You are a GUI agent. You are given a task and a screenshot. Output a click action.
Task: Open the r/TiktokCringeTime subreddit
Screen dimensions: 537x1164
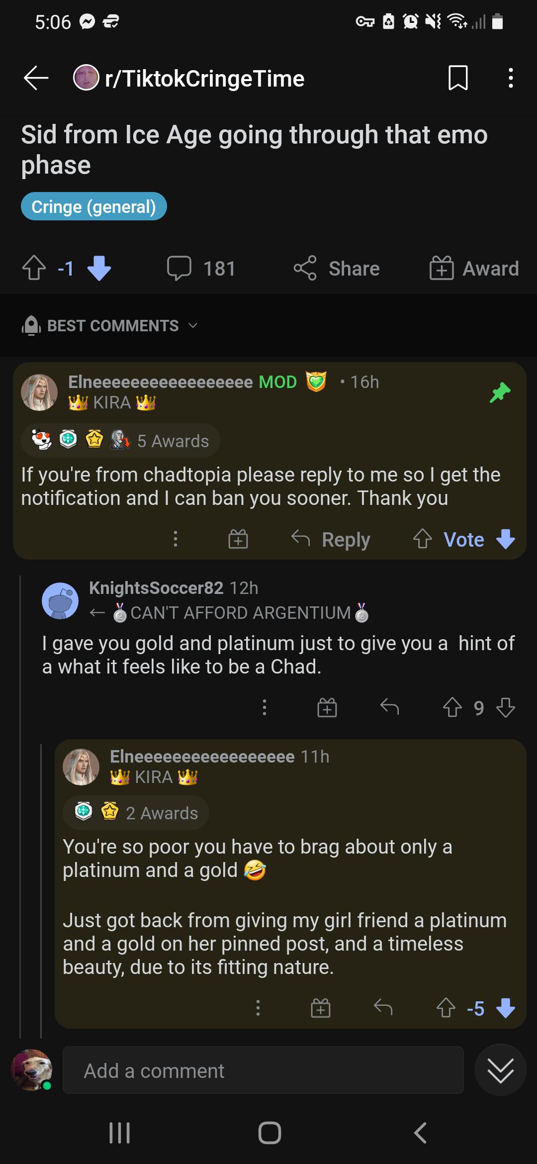tap(204, 78)
